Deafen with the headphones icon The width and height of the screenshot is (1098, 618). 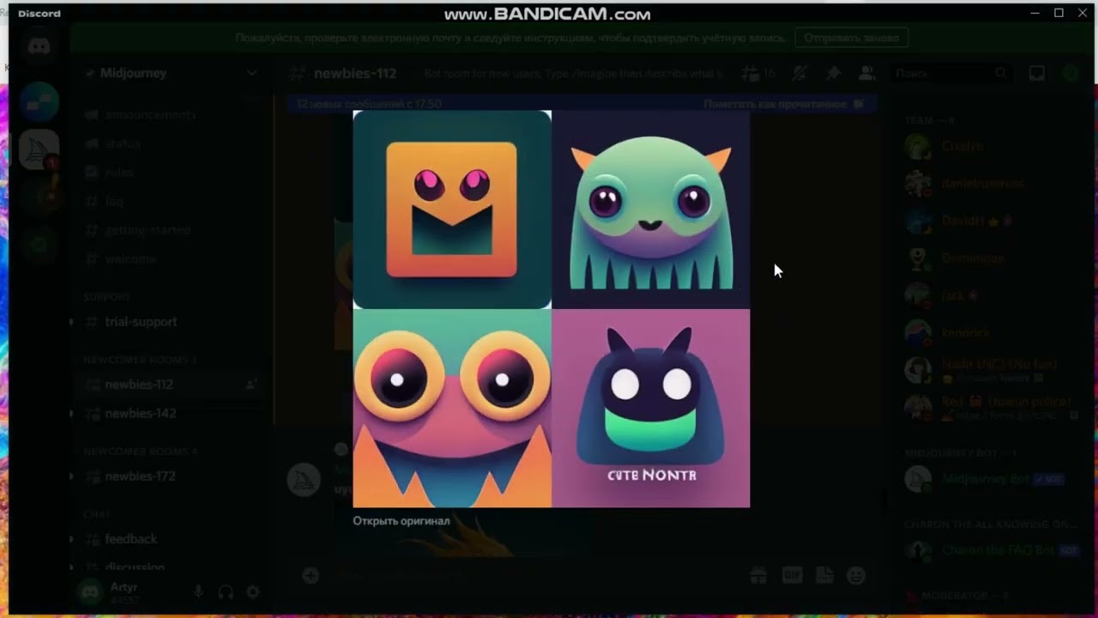coord(226,592)
